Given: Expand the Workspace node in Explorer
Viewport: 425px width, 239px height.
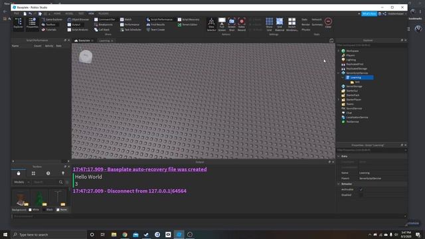Looking at the screenshot, I should click(x=338, y=50).
